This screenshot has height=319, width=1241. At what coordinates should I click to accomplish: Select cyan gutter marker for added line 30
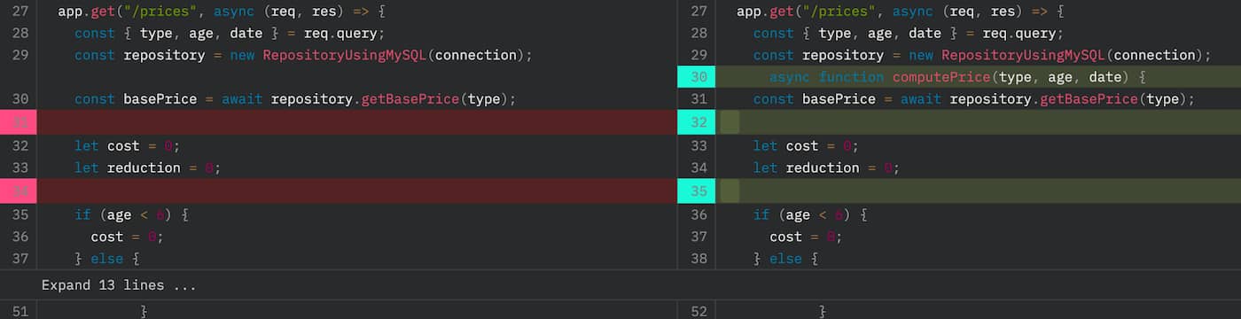click(x=697, y=77)
